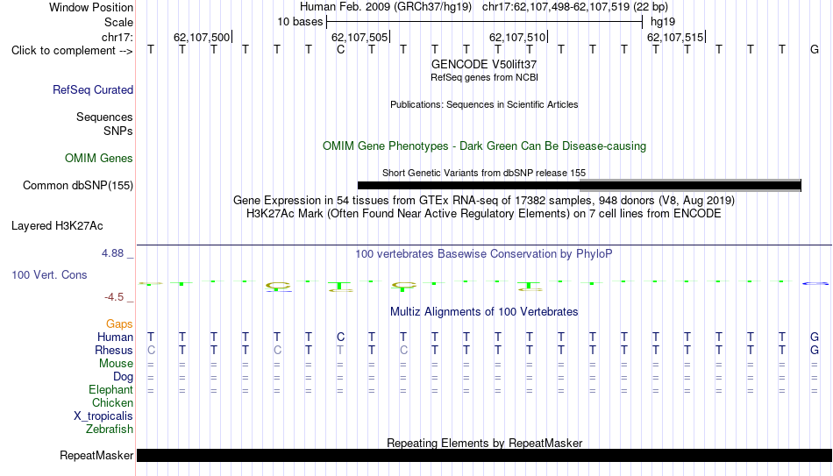Click the 62,107,510 position marker
This screenshot has height=476, width=833.
517,37
